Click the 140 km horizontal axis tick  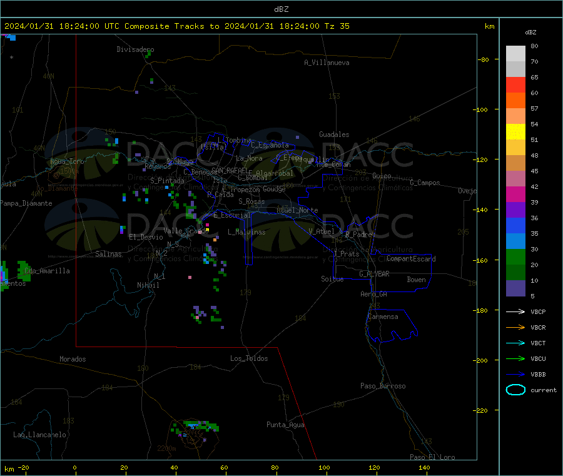point(424,467)
